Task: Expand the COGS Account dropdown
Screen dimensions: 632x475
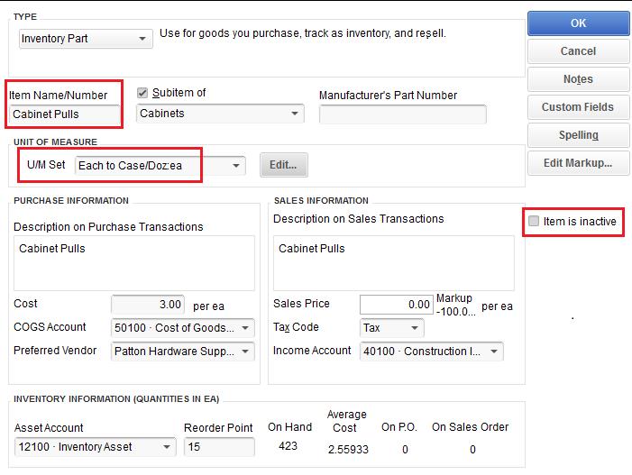Action: pyautogui.click(x=246, y=328)
